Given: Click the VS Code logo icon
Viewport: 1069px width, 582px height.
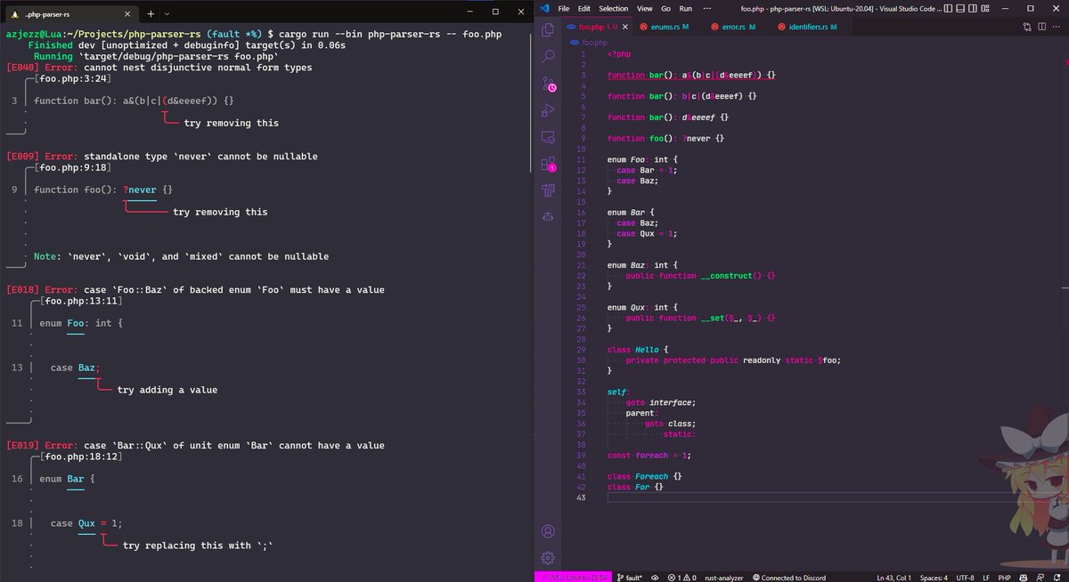Looking at the screenshot, I should point(544,8).
